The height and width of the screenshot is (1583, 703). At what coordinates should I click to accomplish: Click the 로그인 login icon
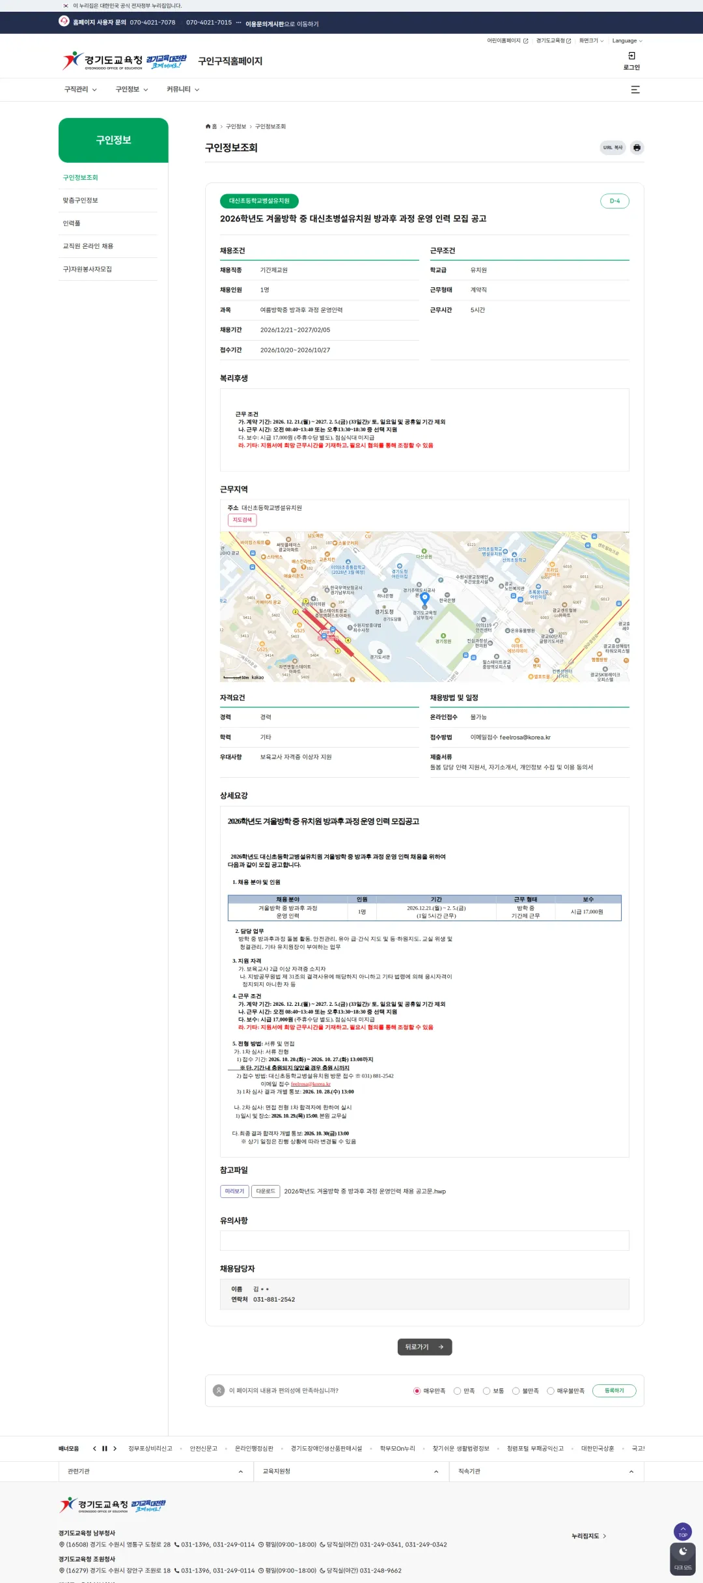pyautogui.click(x=631, y=61)
